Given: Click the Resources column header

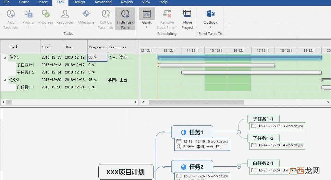Looking at the screenshot, I should click(121, 47).
